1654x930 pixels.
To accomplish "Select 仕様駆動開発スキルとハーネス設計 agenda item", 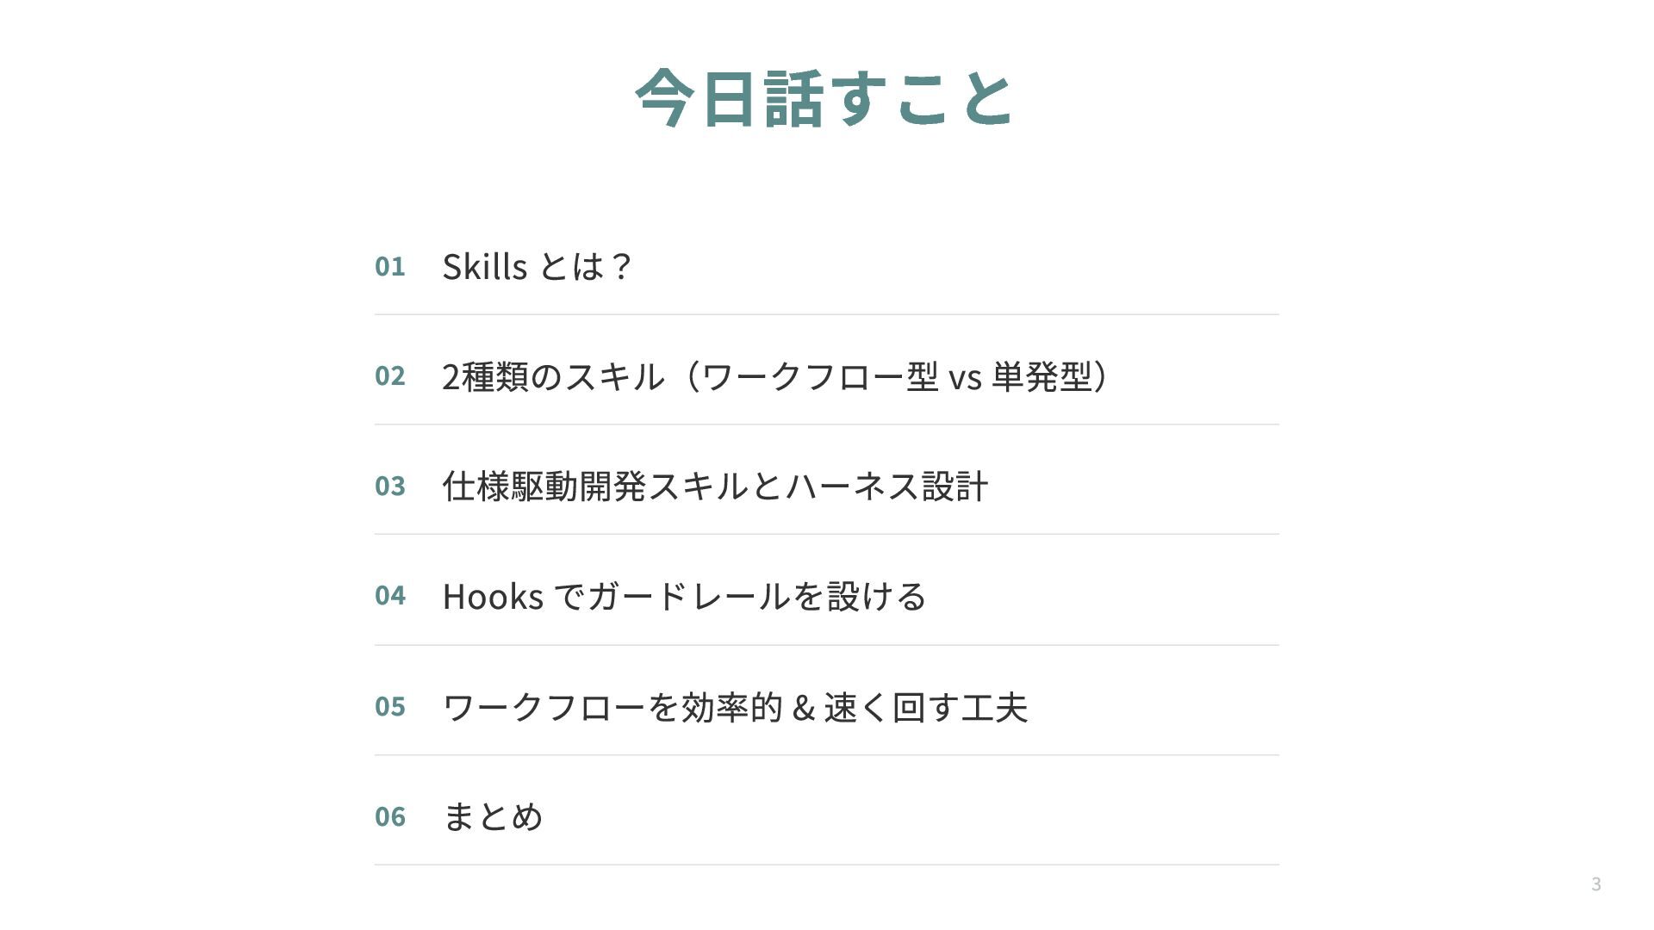I will [x=715, y=486].
